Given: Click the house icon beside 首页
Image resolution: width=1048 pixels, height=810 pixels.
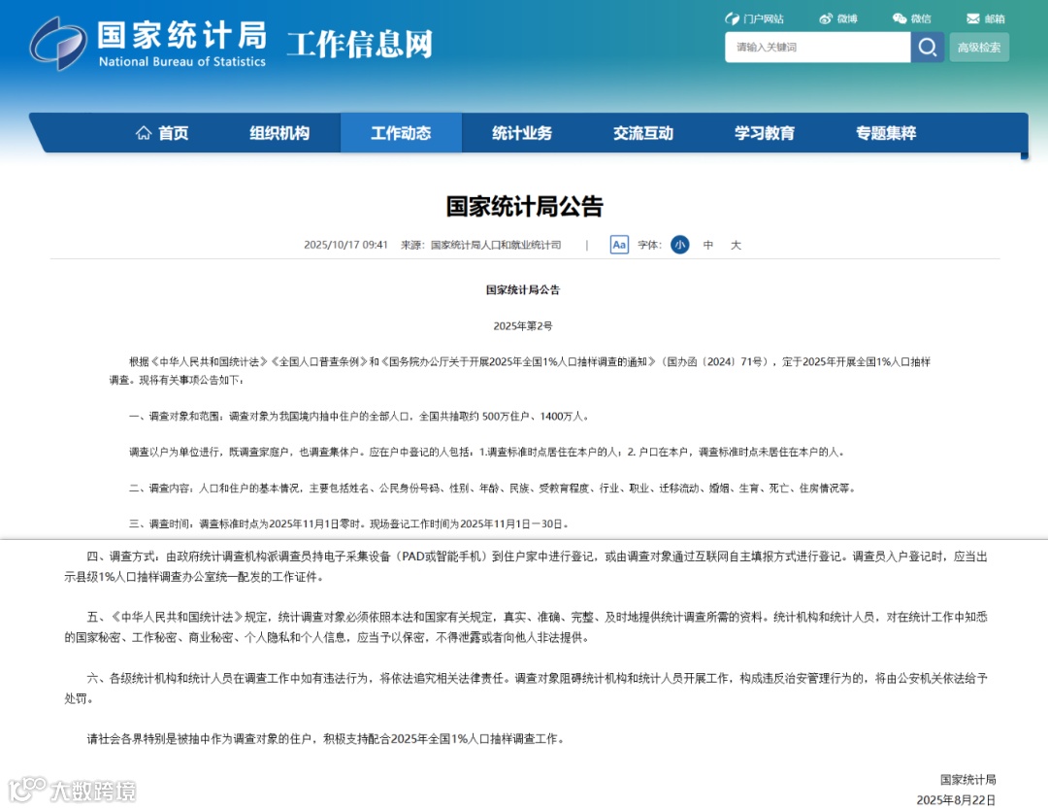Looking at the screenshot, I should coord(143,133).
